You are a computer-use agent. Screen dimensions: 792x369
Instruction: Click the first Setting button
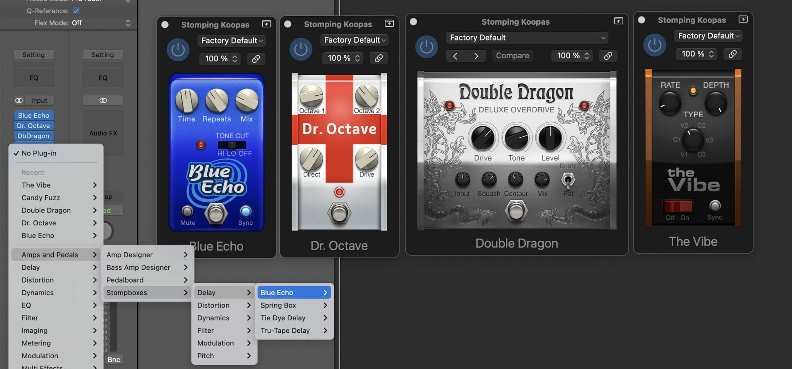(x=34, y=55)
